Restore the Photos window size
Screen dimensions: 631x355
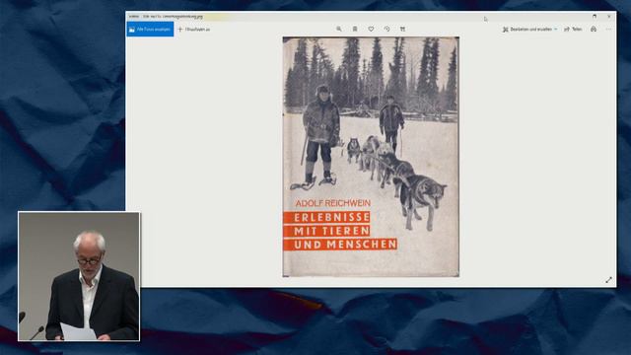pos(595,16)
